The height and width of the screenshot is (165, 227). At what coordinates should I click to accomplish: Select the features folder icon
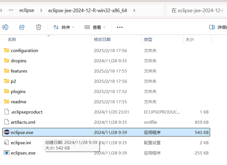pos(7,71)
